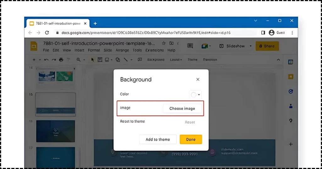The width and height of the screenshot is (322, 169).
Task: Select slide 17 thumbnail
Action: pos(56,157)
